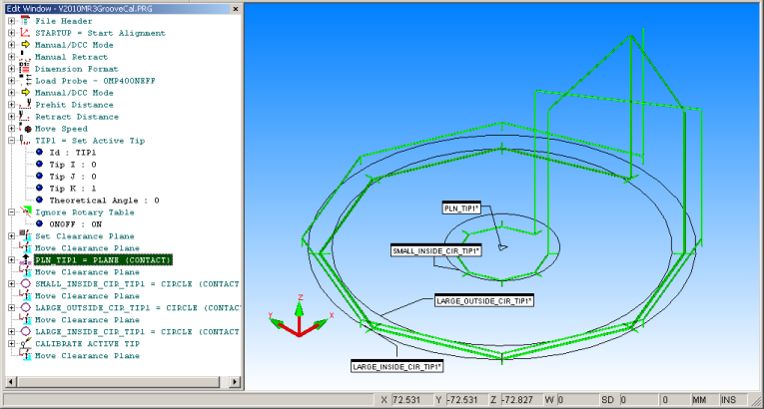
Task: Click the Ignore Rotary Table icon
Action: (25, 212)
